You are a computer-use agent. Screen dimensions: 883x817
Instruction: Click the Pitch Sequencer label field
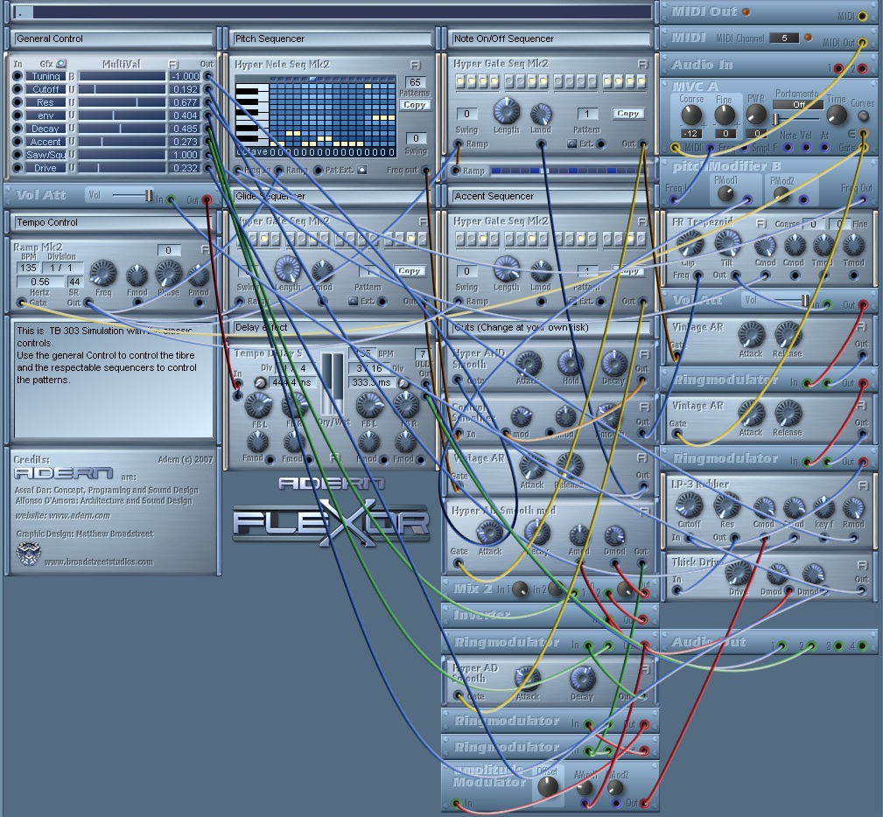[332, 38]
